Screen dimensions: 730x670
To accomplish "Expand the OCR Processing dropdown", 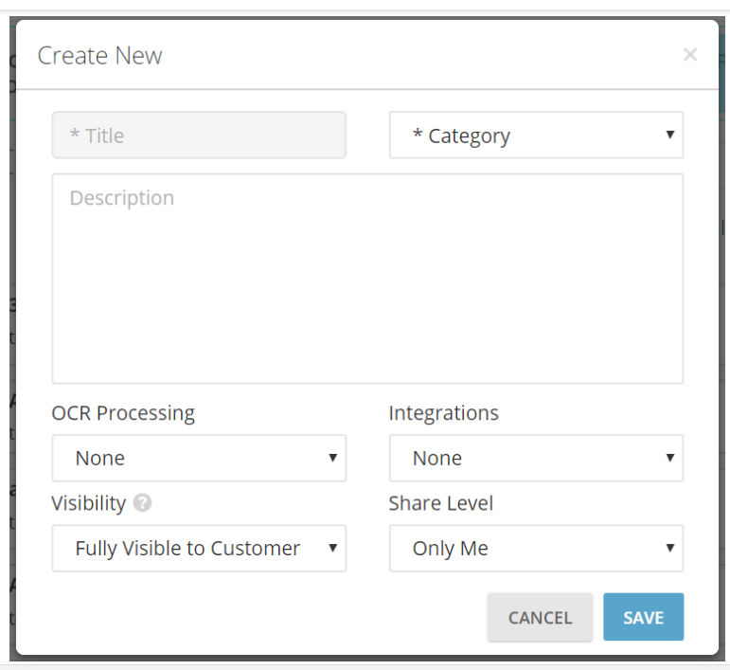I will coord(199,459).
